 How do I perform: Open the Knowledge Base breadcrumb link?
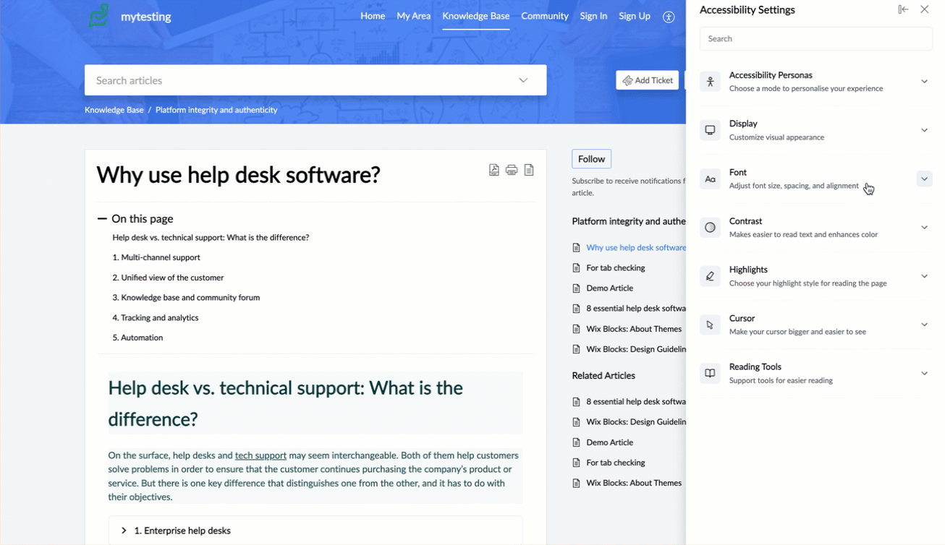[x=114, y=110]
